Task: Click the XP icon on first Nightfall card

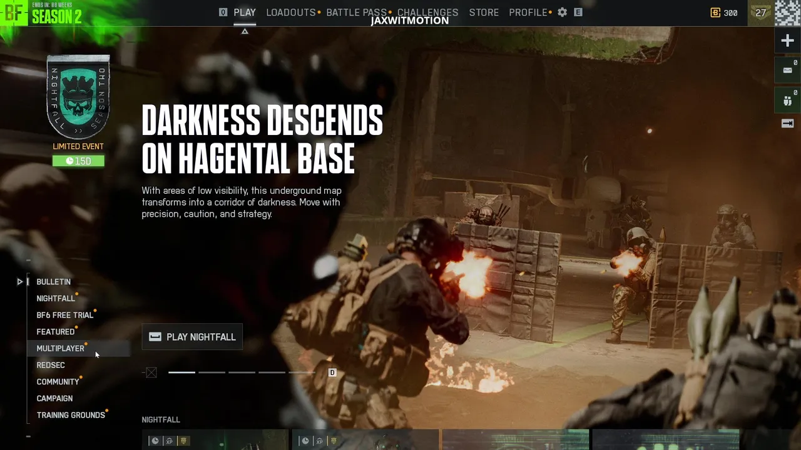Action: [169, 441]
